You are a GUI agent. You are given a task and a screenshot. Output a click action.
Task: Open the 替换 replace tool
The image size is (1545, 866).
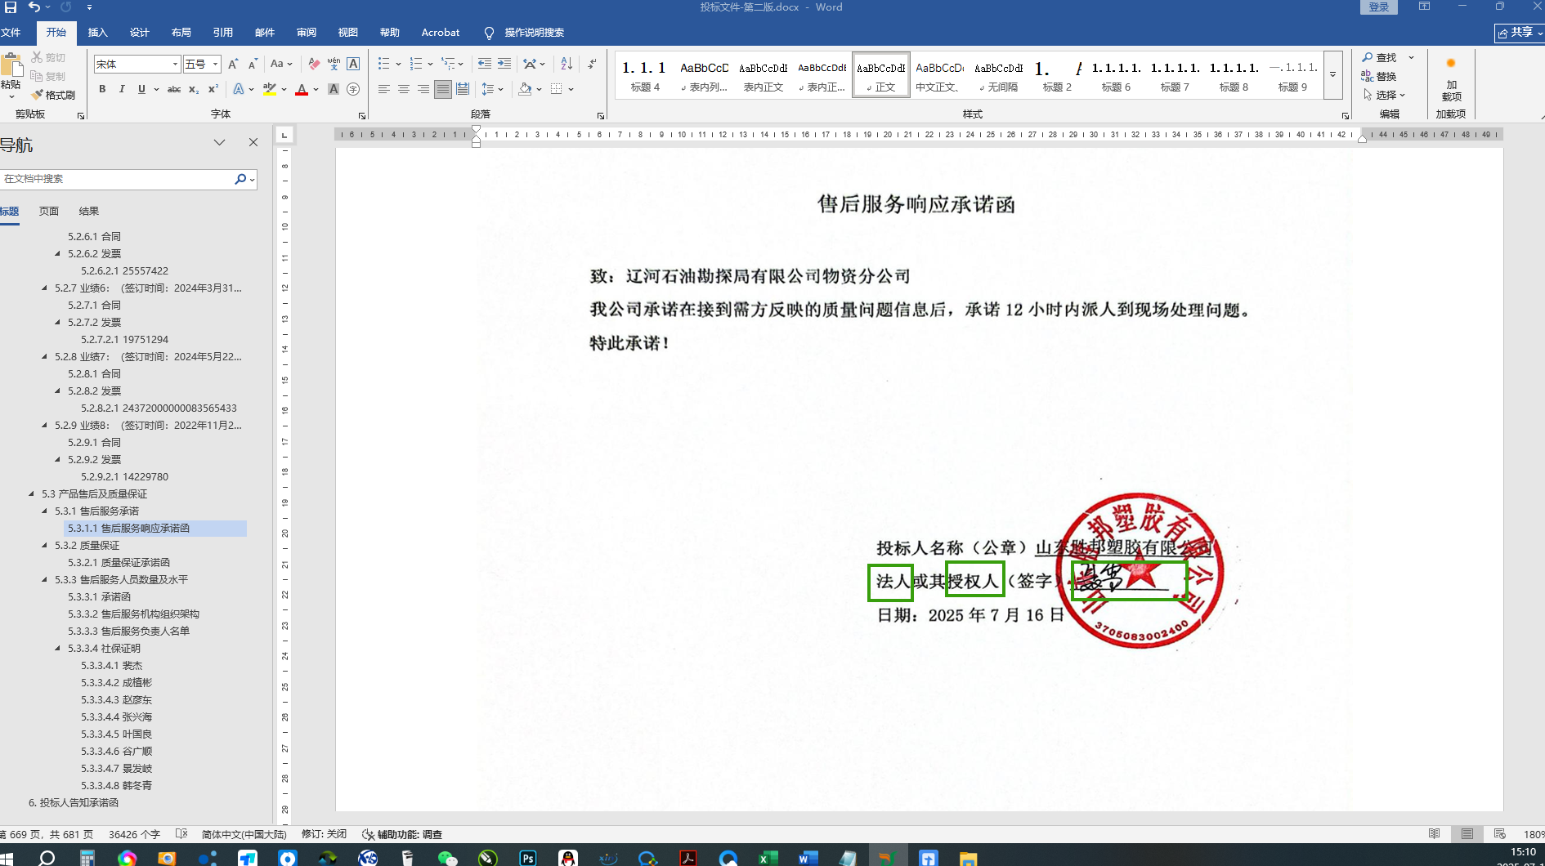coord(1379,76)
